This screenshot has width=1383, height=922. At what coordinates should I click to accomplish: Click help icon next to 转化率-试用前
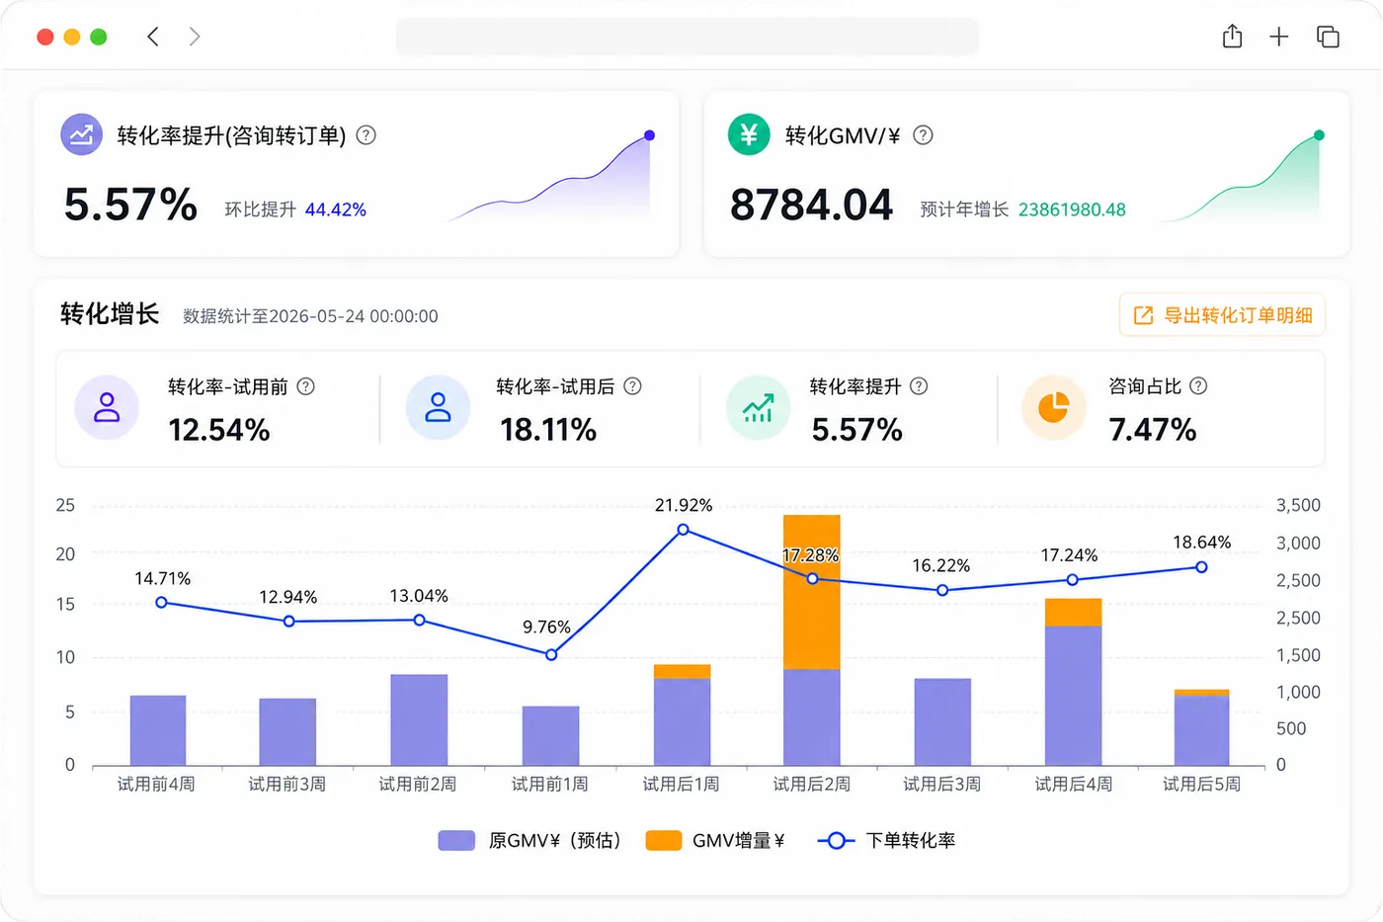coord(306,386)
